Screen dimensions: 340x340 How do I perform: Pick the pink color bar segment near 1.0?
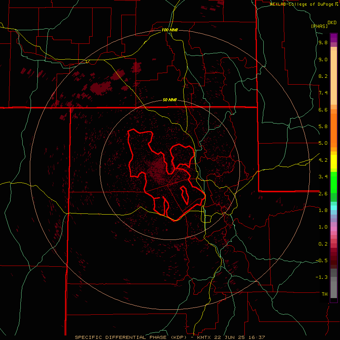(x=334, y=229)
